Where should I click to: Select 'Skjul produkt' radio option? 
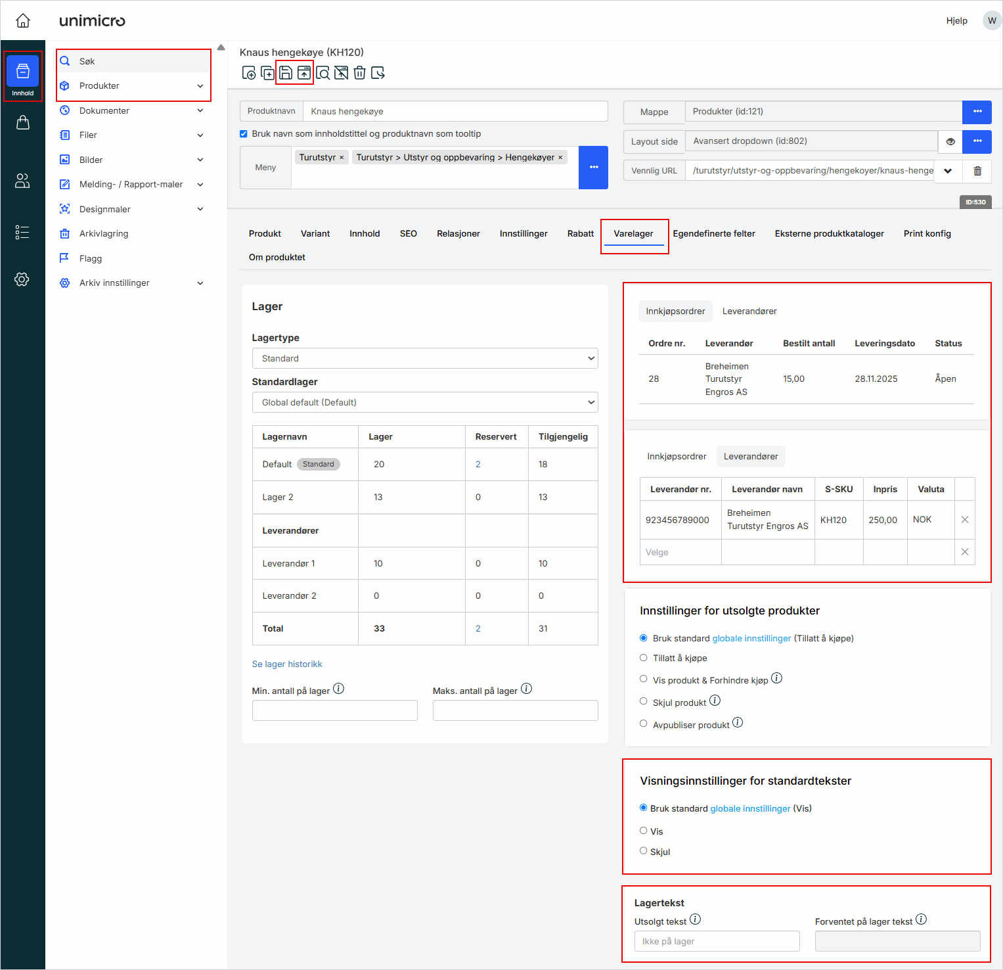click(x=644, y=702)
